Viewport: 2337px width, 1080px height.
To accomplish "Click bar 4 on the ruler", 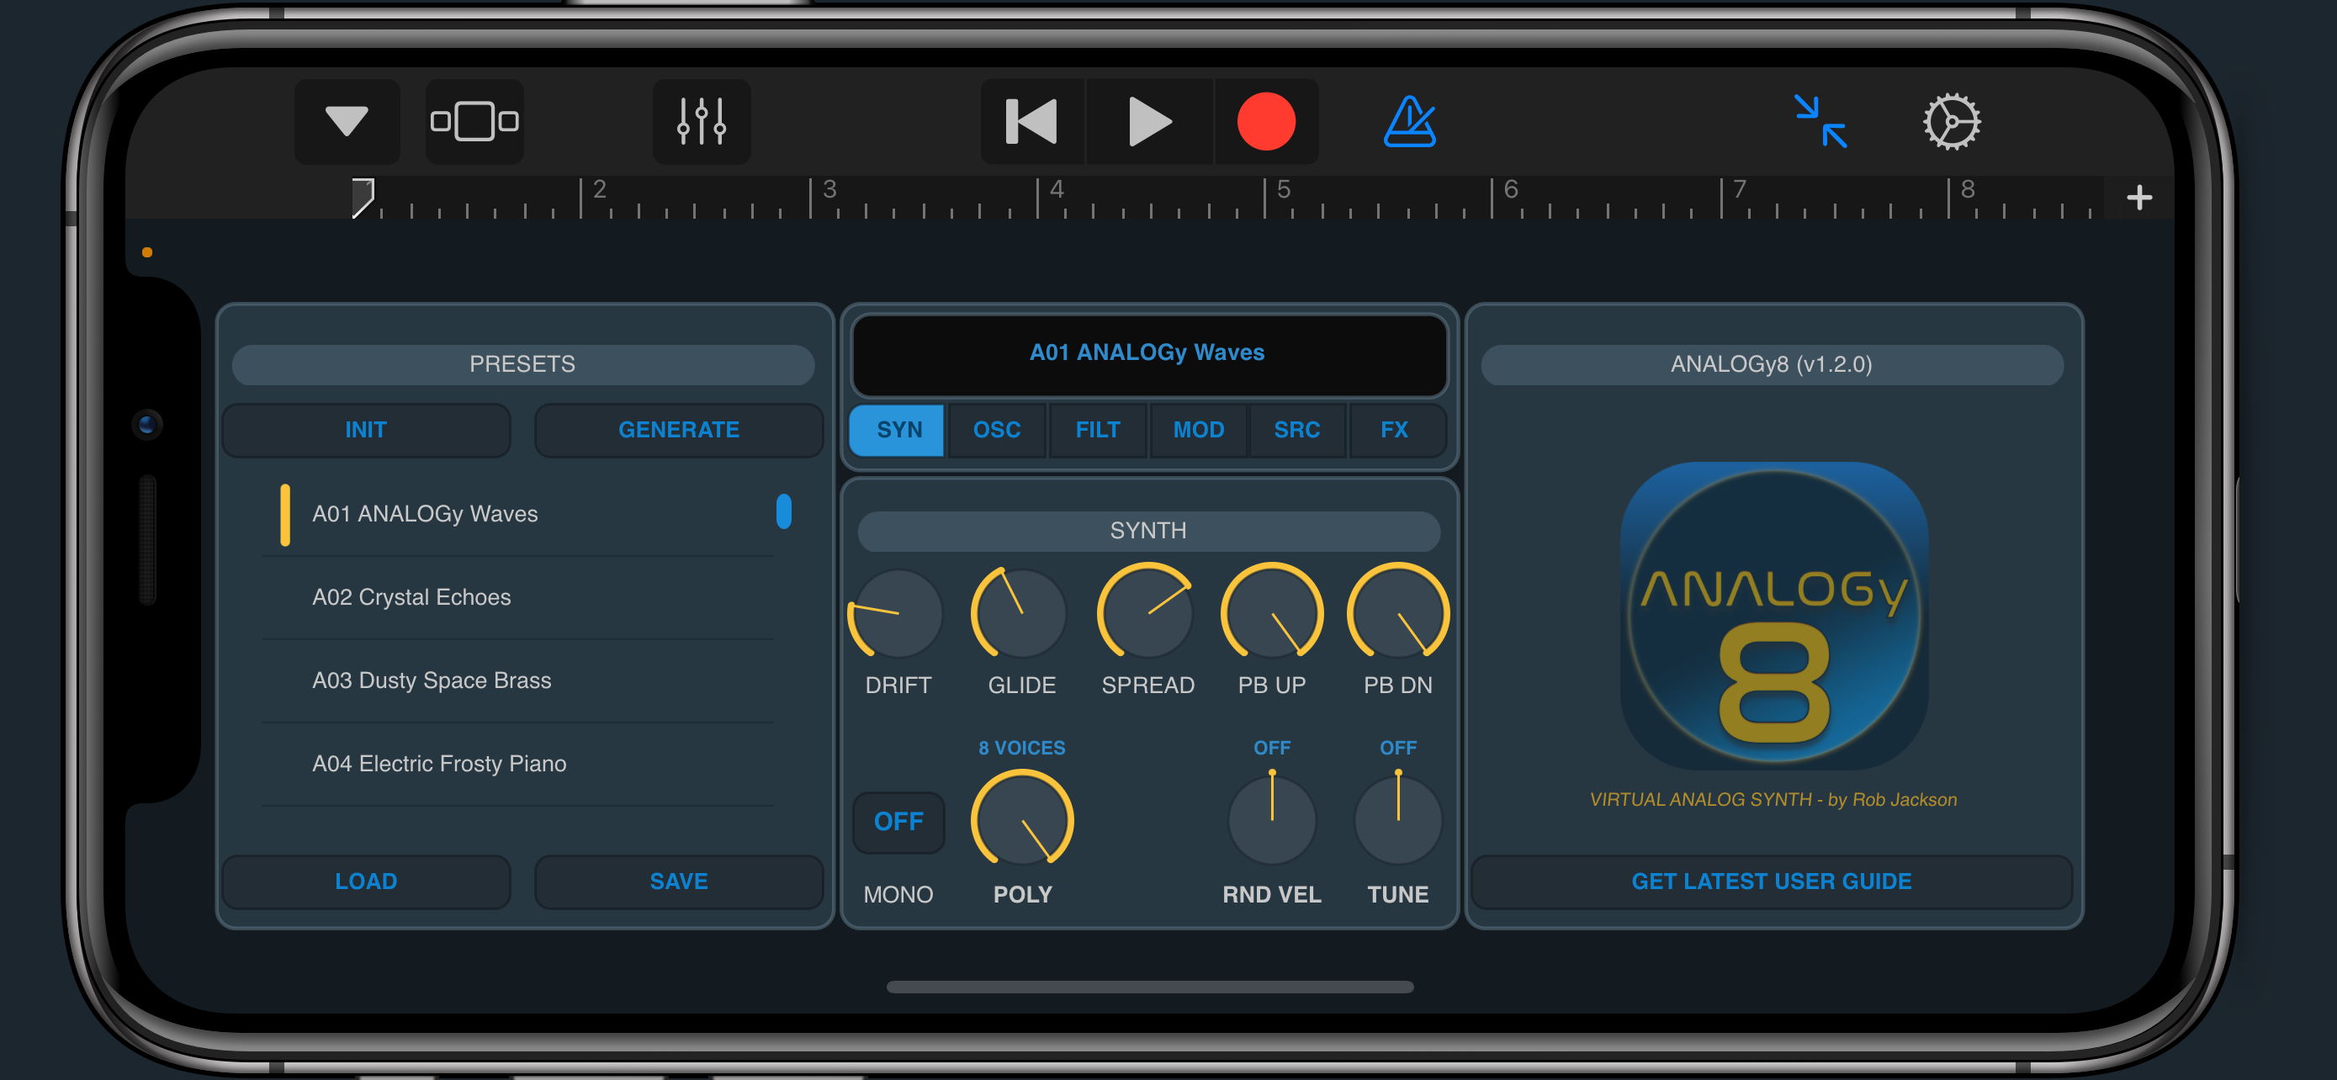I will pyautogui.click(x=1056, y=189).
